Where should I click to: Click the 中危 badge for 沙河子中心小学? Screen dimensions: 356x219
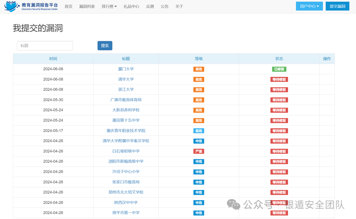199,172
